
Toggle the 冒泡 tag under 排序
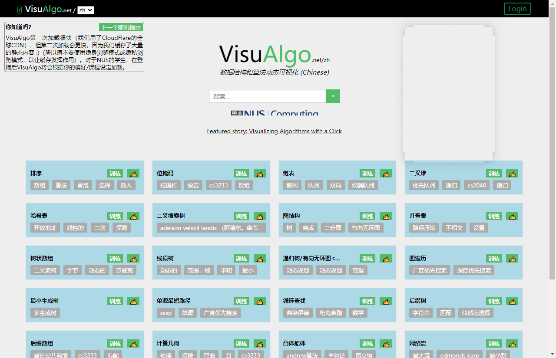[x=83, y=185]
